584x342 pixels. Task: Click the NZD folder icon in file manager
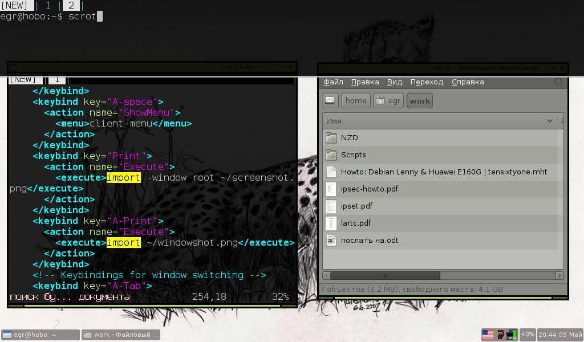click(331, 138)
